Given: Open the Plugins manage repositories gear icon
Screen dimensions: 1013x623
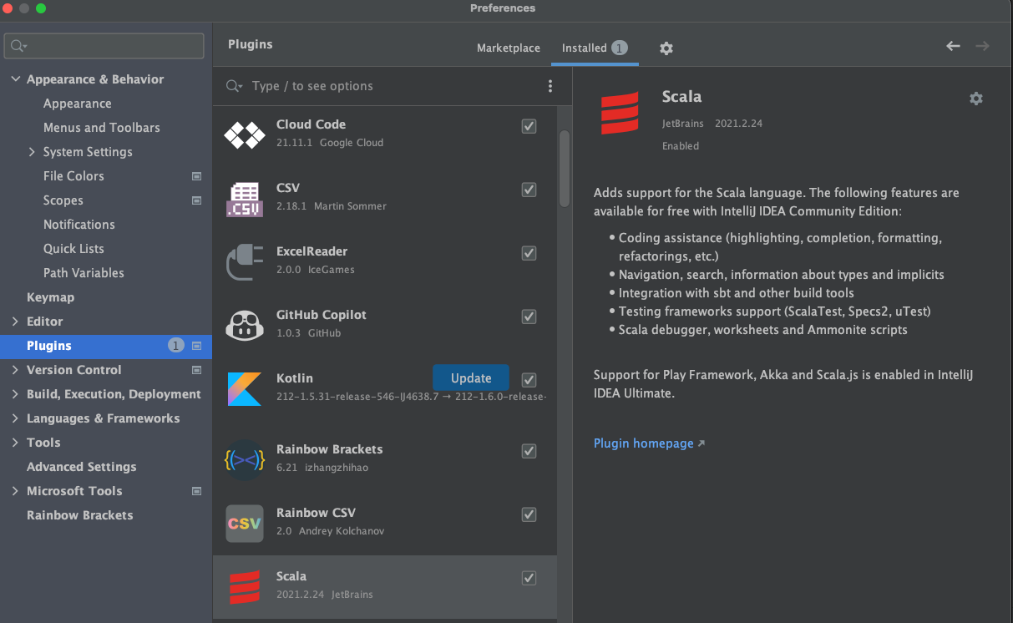Looking at the screenshot, I should click(666, 48).
